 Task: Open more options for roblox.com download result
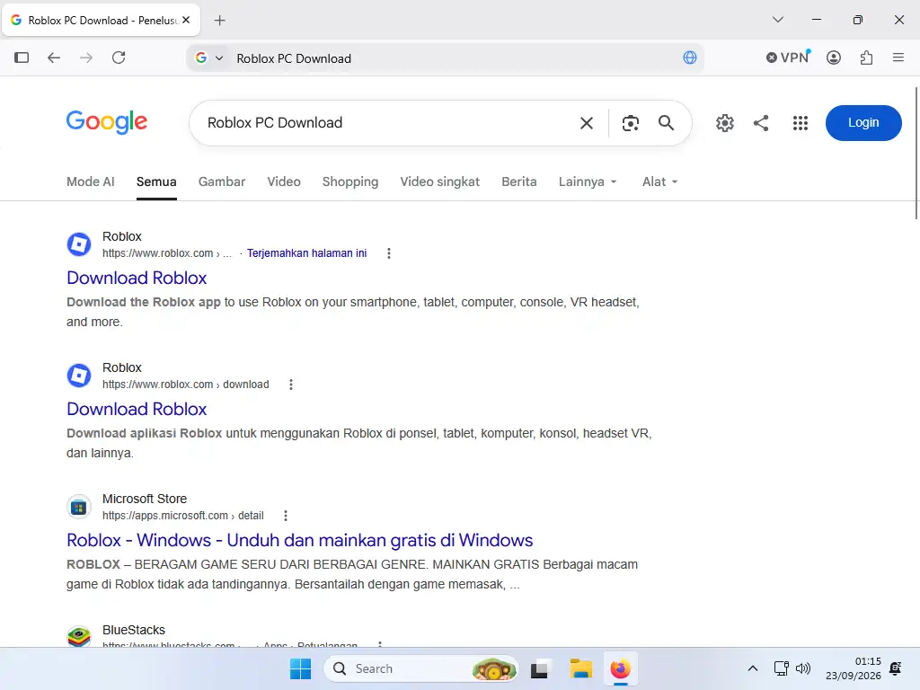click(290, 385)
